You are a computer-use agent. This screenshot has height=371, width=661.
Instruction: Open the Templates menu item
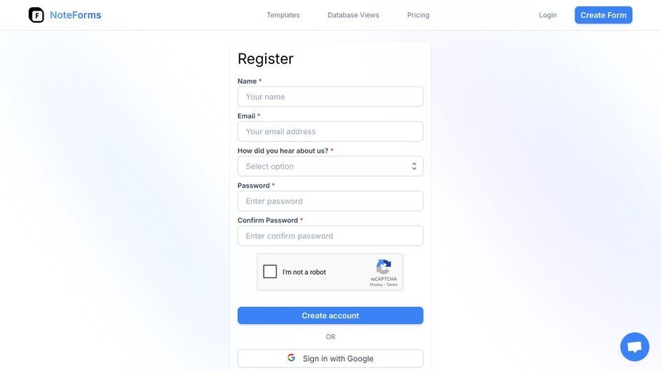(283, 15)
